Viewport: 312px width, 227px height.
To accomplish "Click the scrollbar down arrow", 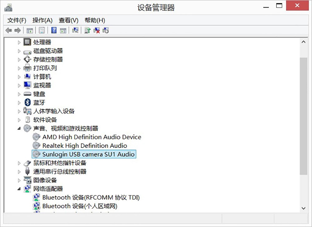I will tap(303, 208).
